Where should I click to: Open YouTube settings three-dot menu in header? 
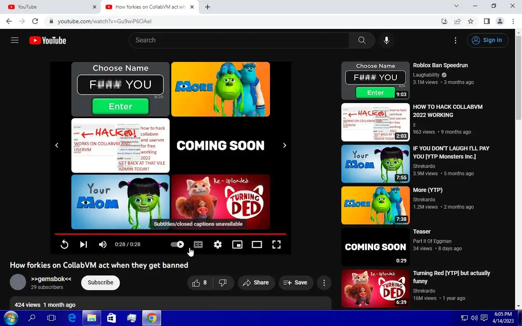coord(456,40)
